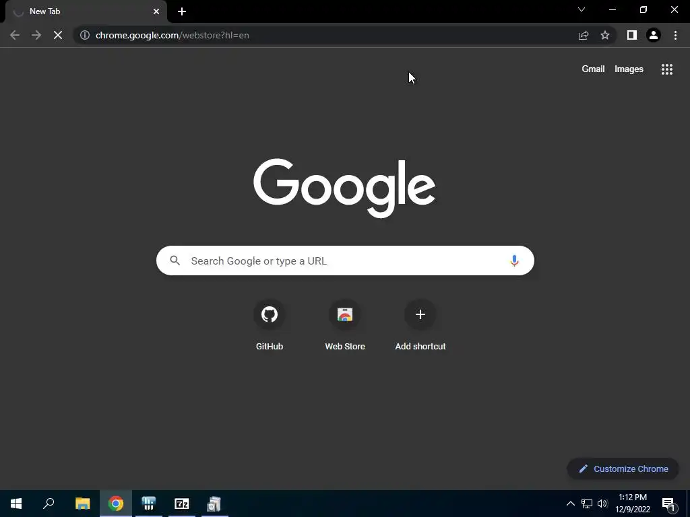The height and width of the screenshot is (517, 690).
Task: Add a new shortcut tile
Action: [x=420, y=324]
